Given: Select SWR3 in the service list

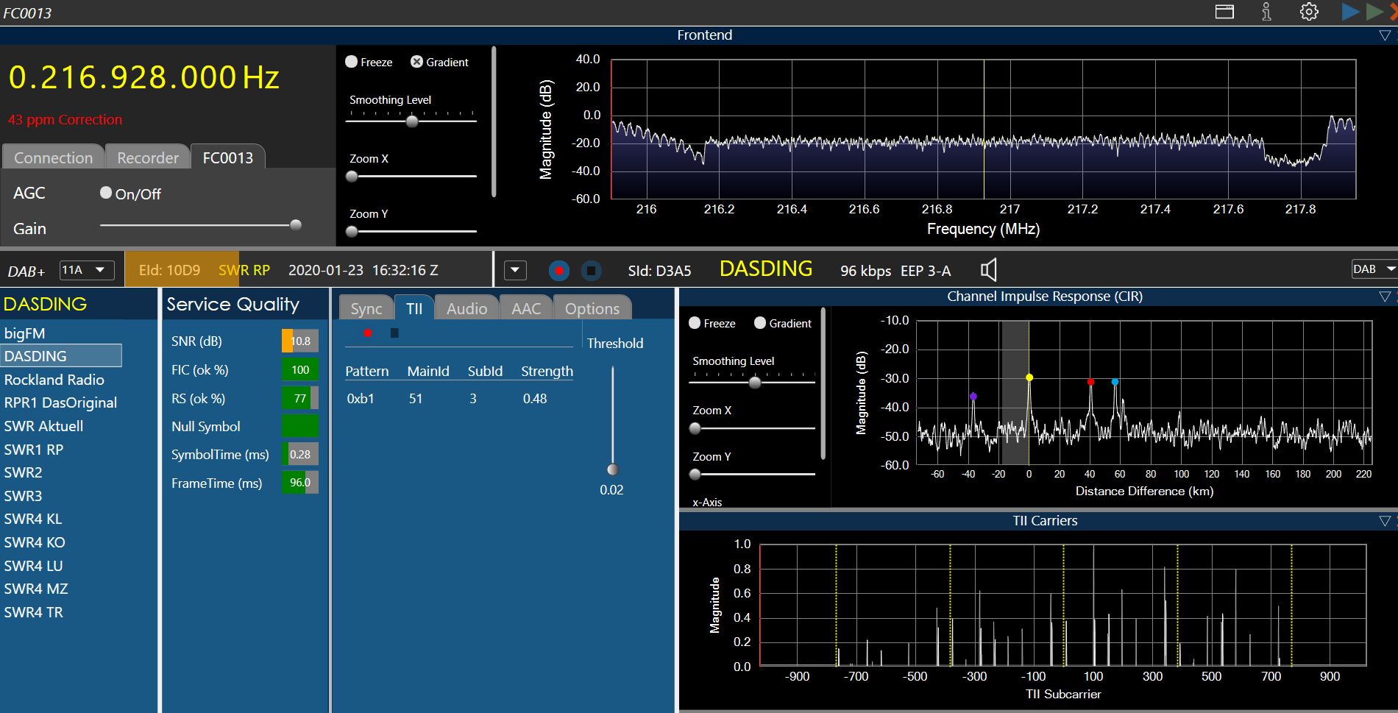Looking at the screenshot, I should point(24,496).
